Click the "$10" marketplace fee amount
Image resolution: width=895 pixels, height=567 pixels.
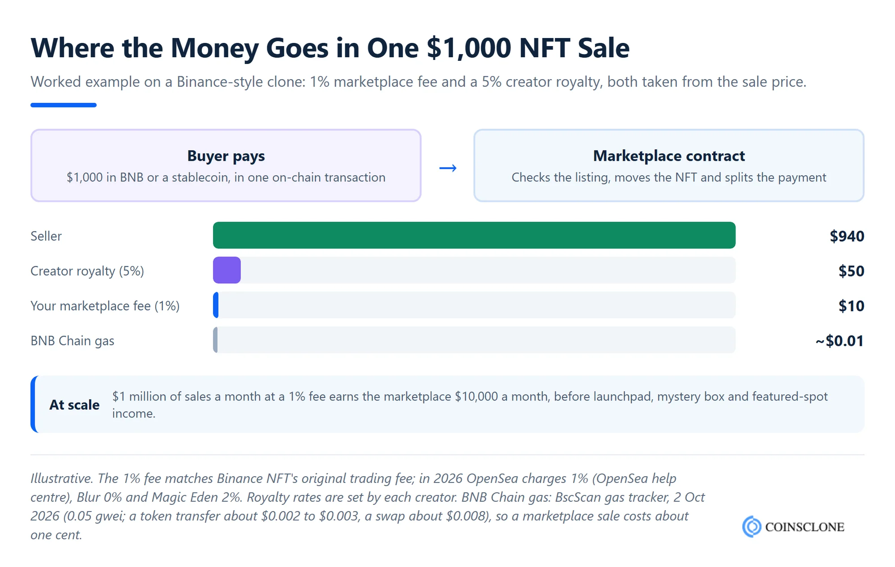[x=851, y=306]
